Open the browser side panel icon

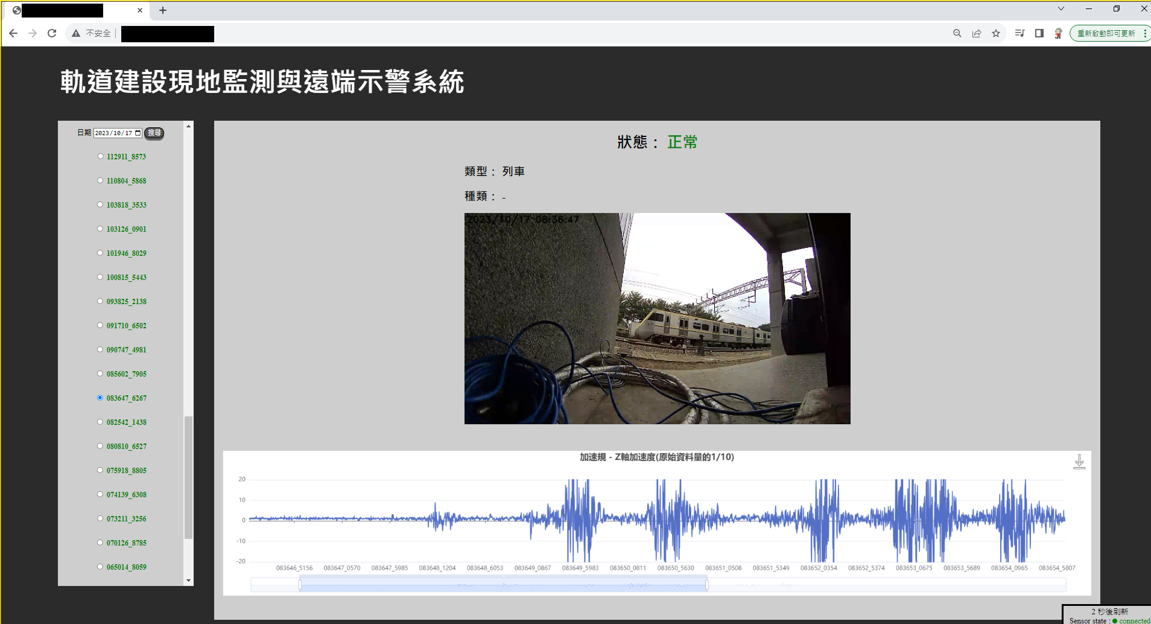tap(1039, 33)
